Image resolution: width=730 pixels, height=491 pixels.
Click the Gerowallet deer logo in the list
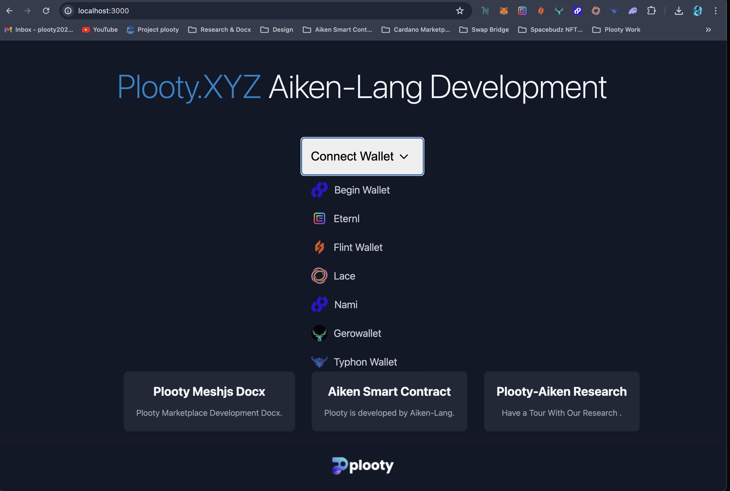pyautogui.click(x=319, y=333)
